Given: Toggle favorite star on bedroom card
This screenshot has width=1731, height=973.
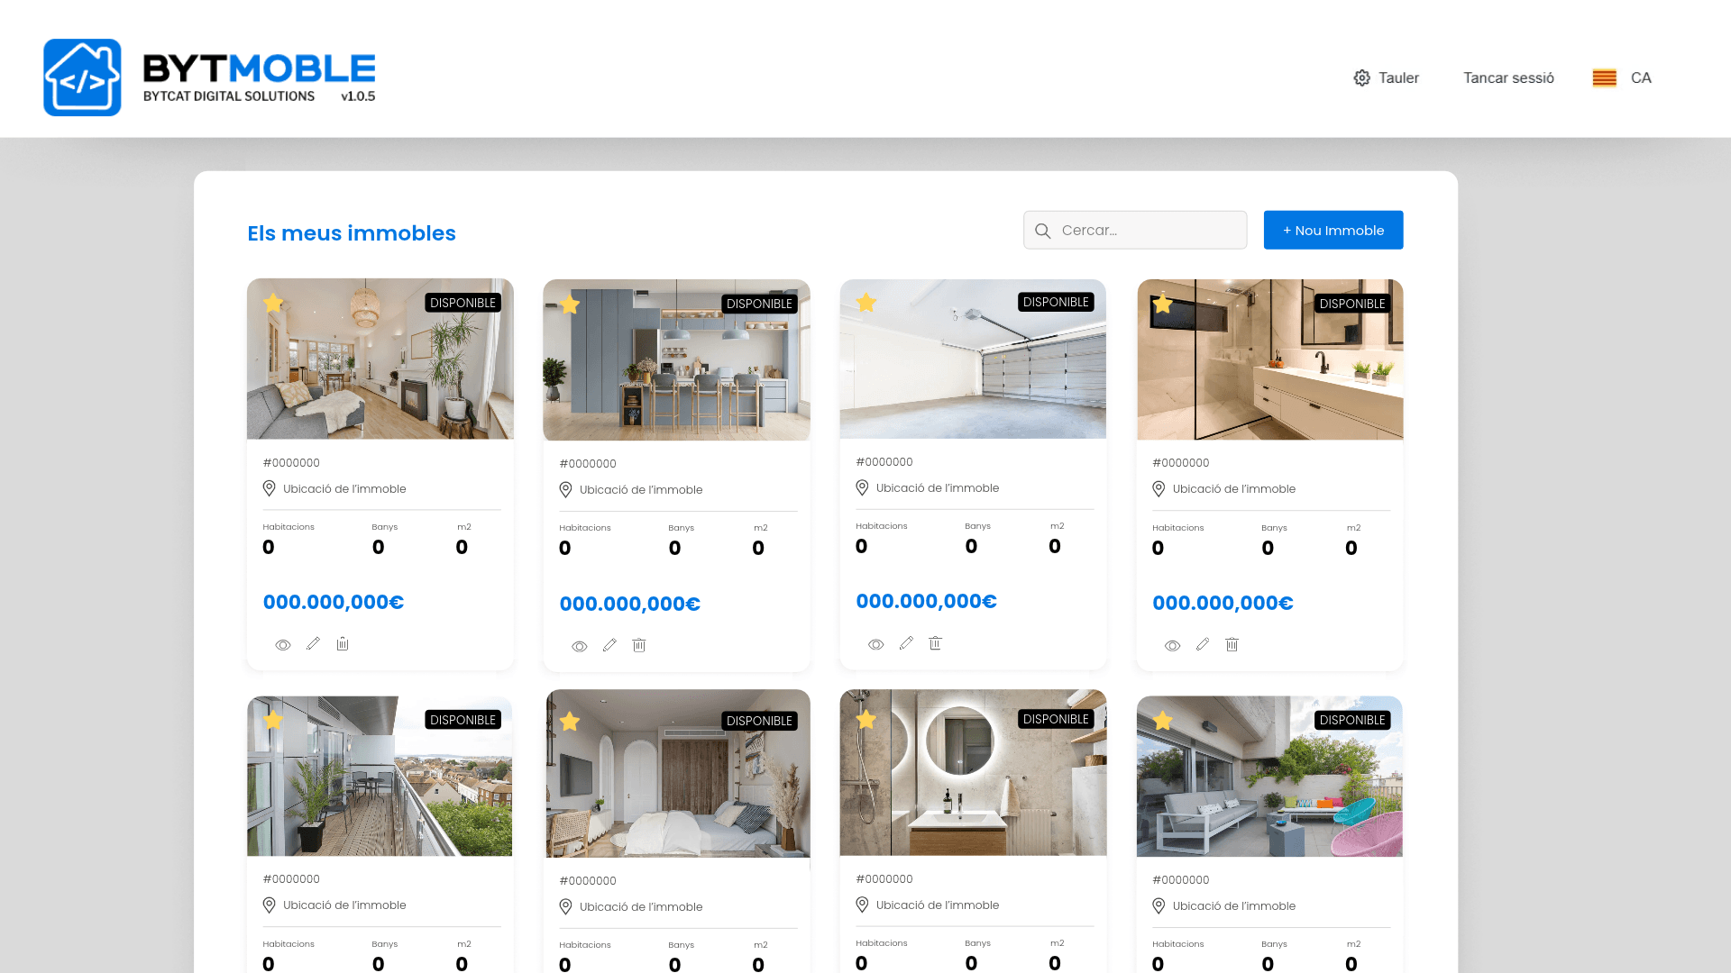Looking at the screenshot, I should pos(570,721).
